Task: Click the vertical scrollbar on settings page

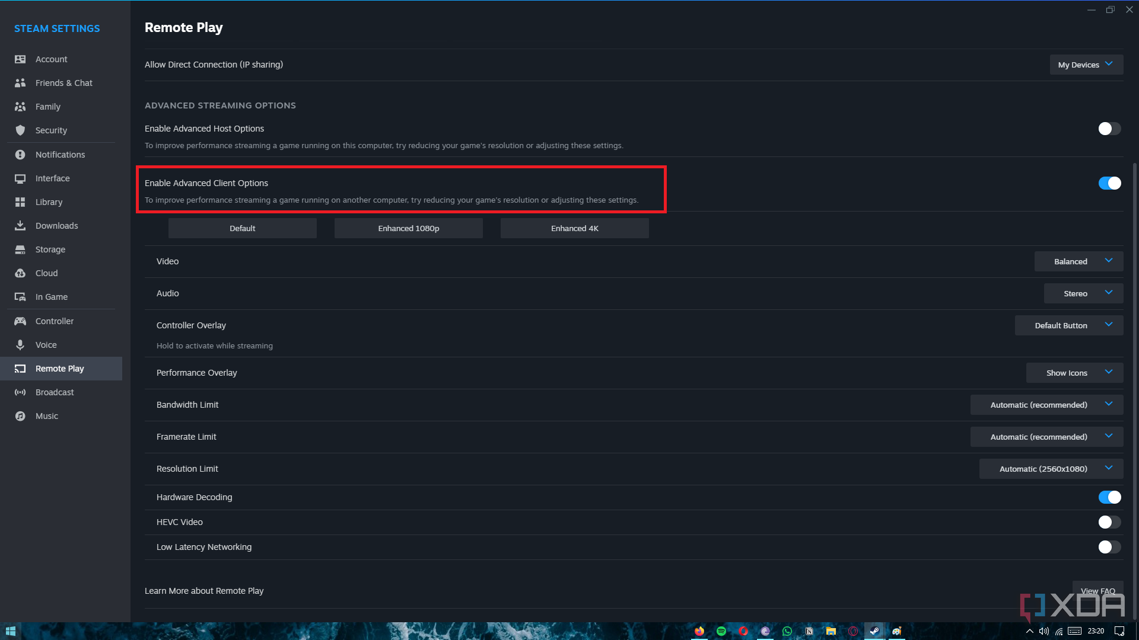Action: pyautogui.click(x=1135, y=391)
